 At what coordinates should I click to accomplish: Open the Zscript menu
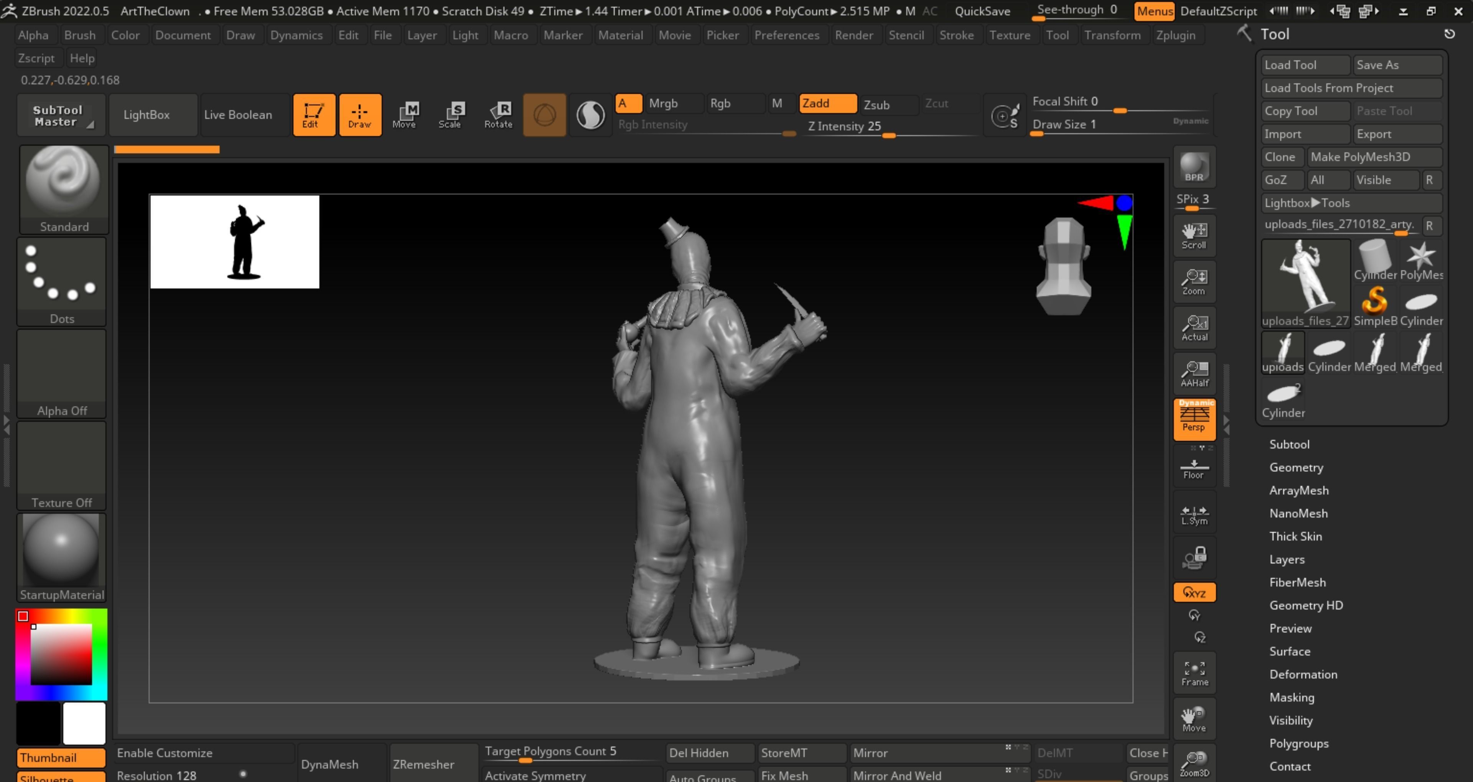pos(36,58)
